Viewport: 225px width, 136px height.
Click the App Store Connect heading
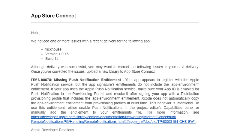(53, 16)
